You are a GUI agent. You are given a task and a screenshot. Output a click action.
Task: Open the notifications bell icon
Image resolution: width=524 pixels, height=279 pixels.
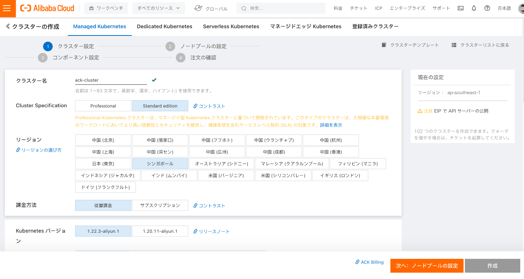(x=474, y=8)
